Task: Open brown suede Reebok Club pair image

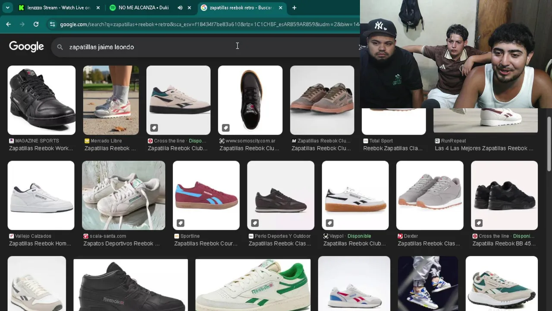Action: (322, 100)
